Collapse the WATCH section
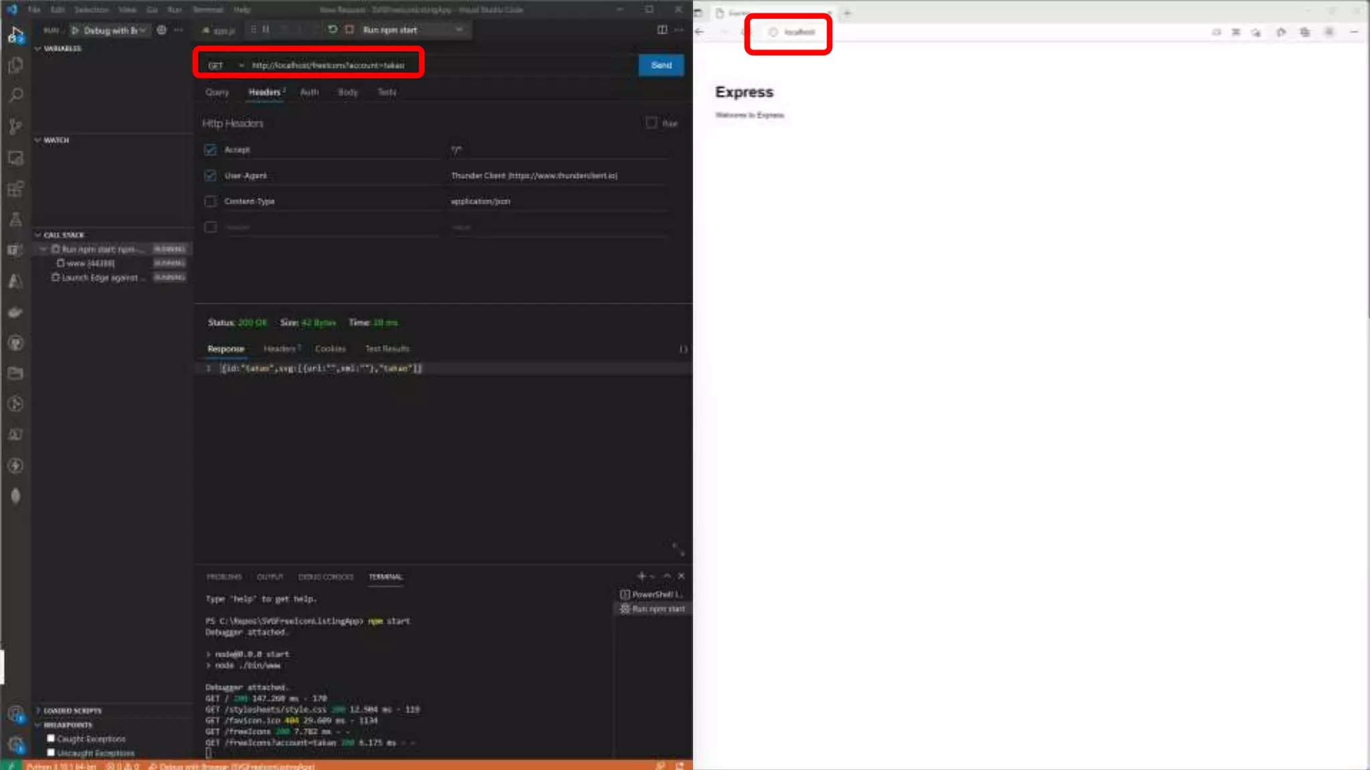 click(52, 140)
